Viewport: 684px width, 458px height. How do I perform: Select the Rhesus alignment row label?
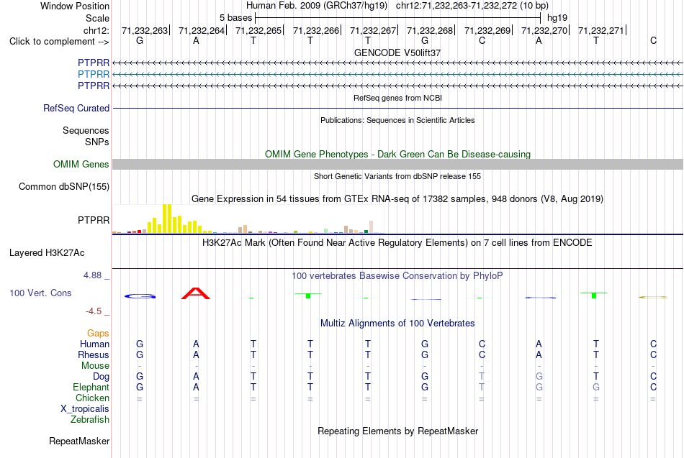click(94, 354)
